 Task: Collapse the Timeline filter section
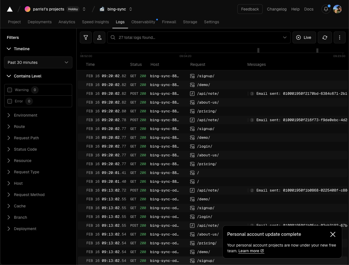tap(18, 49)
